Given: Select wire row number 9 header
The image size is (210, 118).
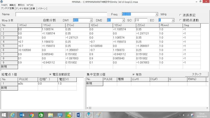Looking at the screenshot, I should pyautogui.click(x=9, y=63).
